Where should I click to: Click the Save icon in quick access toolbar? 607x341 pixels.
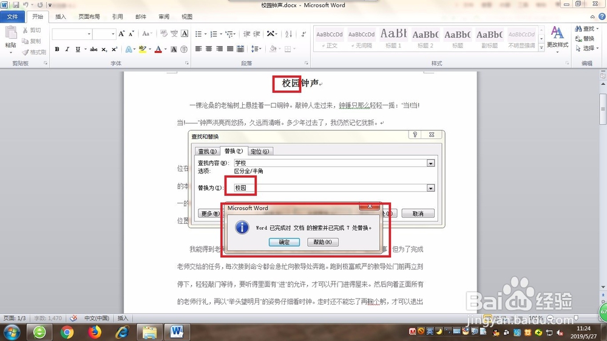coord(16,5)
